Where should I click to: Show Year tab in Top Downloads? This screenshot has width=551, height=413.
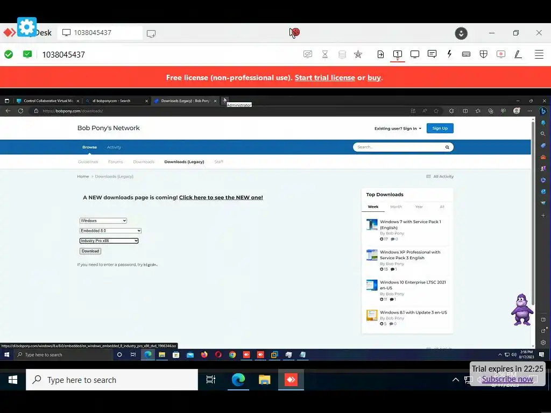(x=419, y=207)
